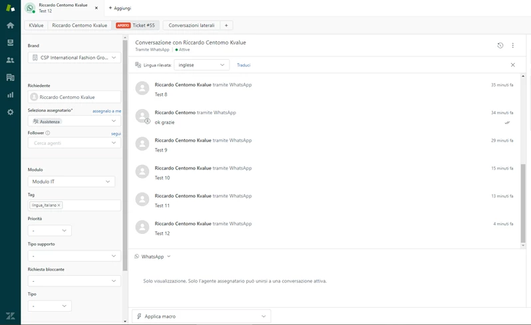
Task: Open the Zendesk logo home icon
Action: [10, 8]
